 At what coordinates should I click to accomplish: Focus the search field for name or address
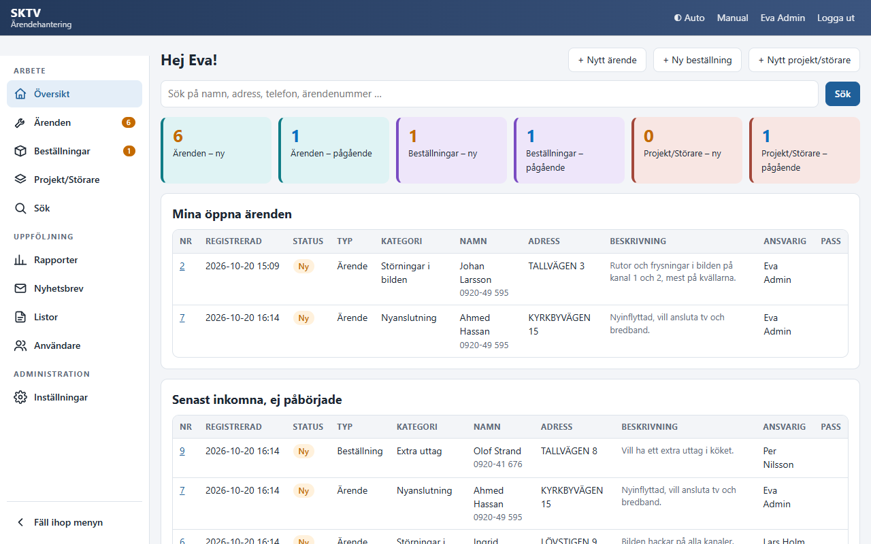489,94
